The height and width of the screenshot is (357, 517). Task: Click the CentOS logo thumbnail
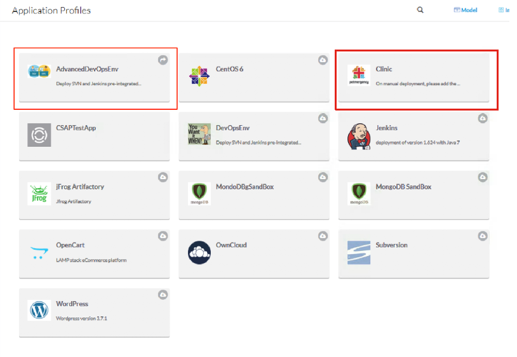click(x=199, y=76)
